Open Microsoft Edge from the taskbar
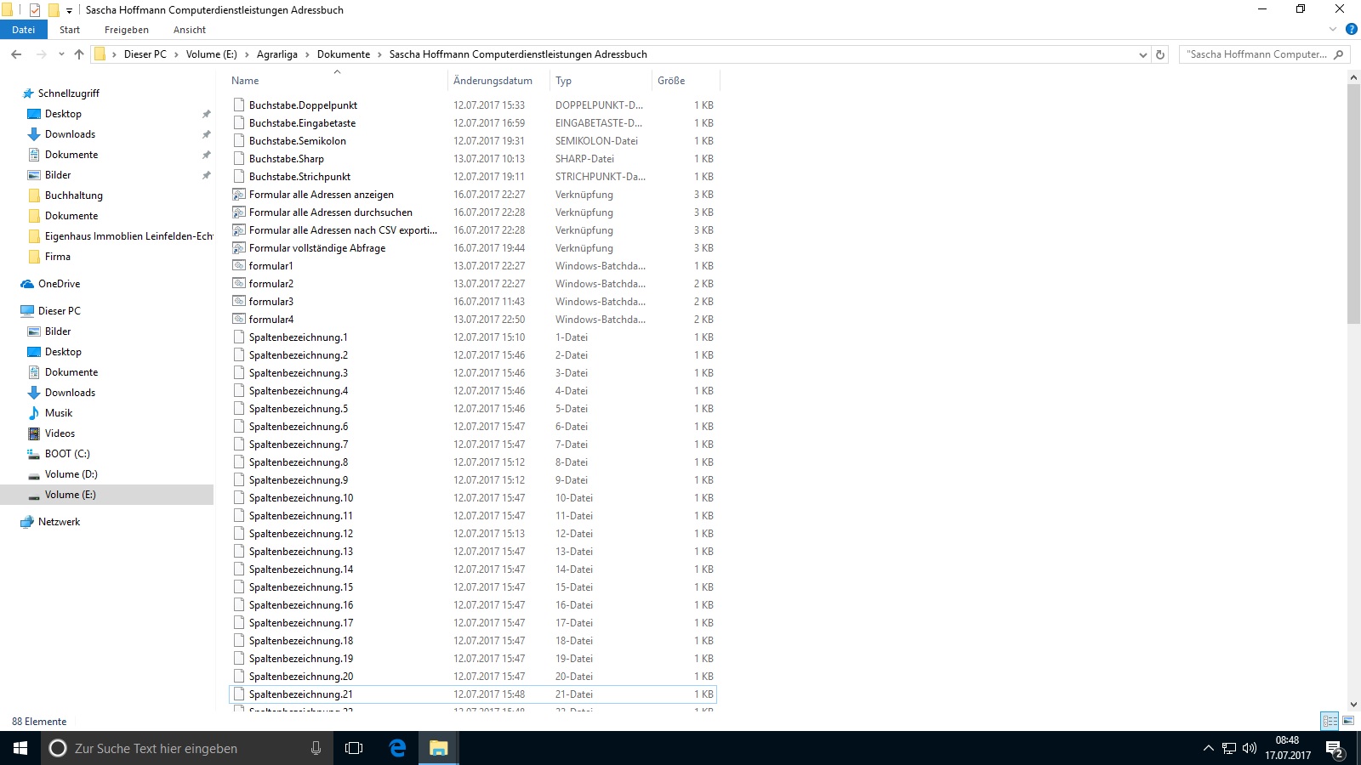 coord(397,748)
